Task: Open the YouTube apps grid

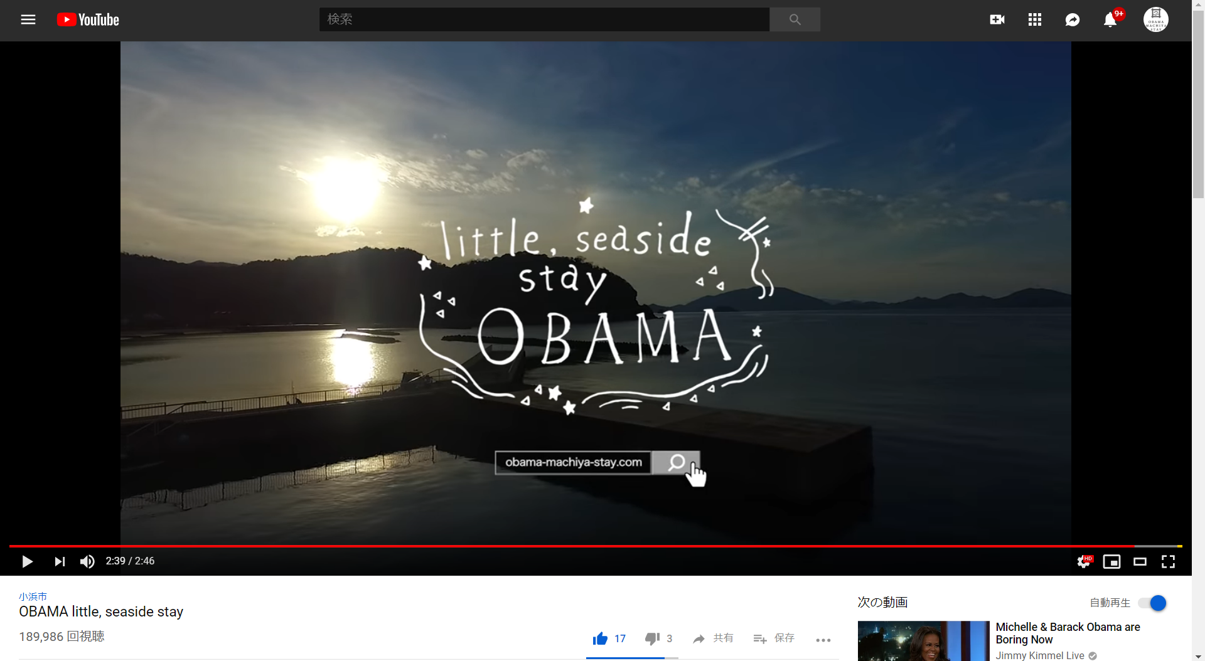Action: coord(1034,19)
